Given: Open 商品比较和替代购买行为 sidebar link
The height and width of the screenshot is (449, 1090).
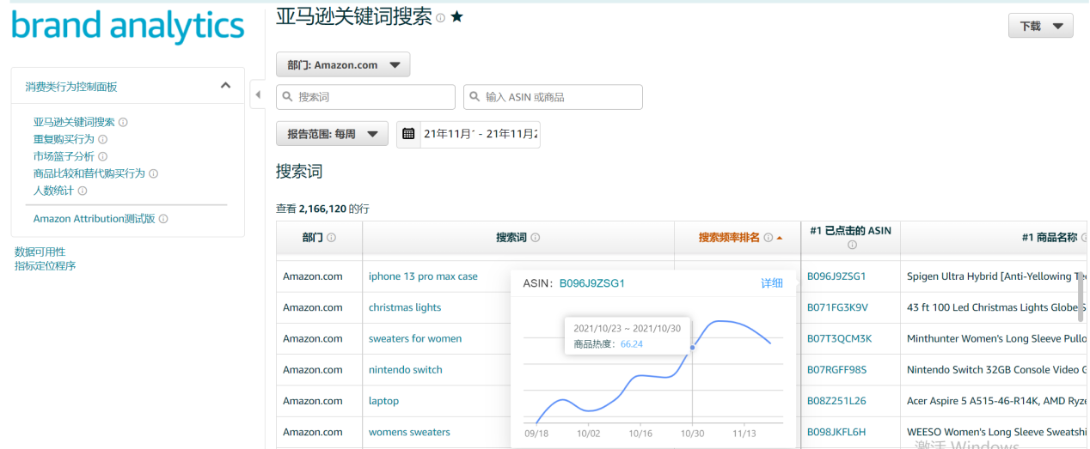Looking at the screenshot, I should click(89, 173).
